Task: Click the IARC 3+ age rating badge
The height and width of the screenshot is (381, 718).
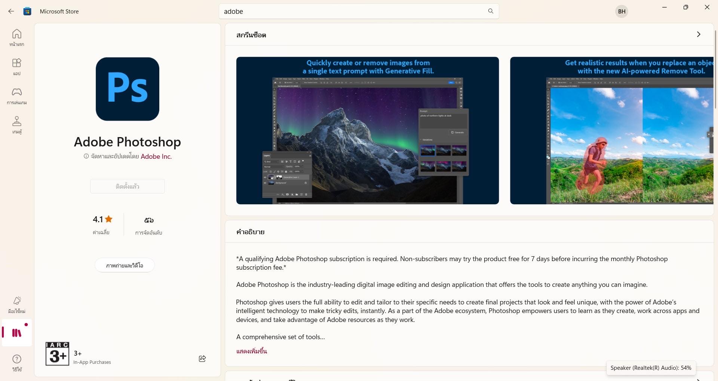Action: [x=57, y=353]
